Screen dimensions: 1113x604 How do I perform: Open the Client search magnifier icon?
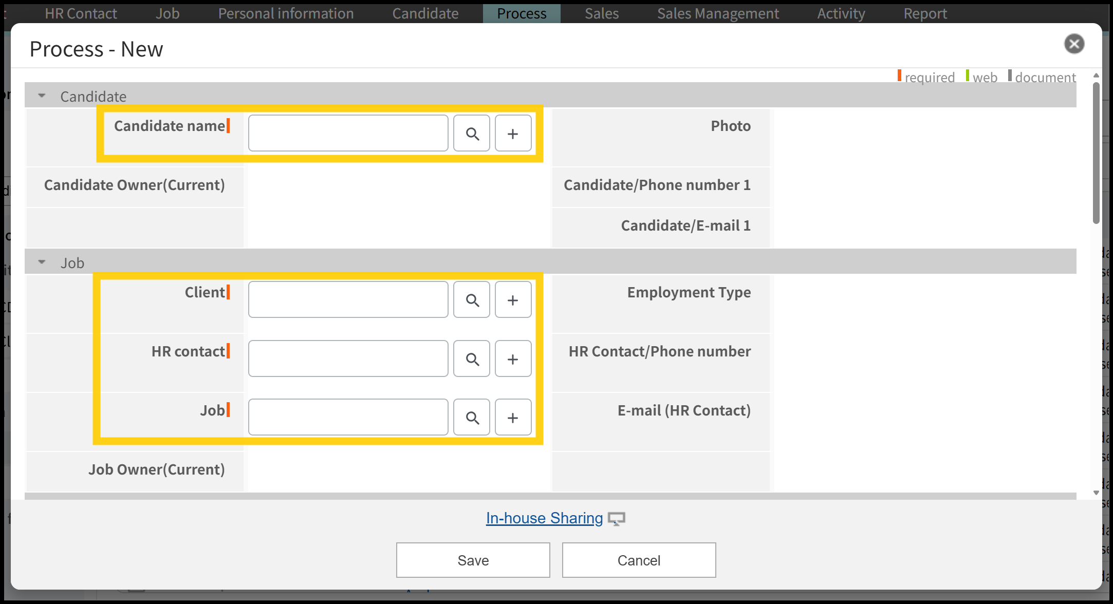(472, 300)
